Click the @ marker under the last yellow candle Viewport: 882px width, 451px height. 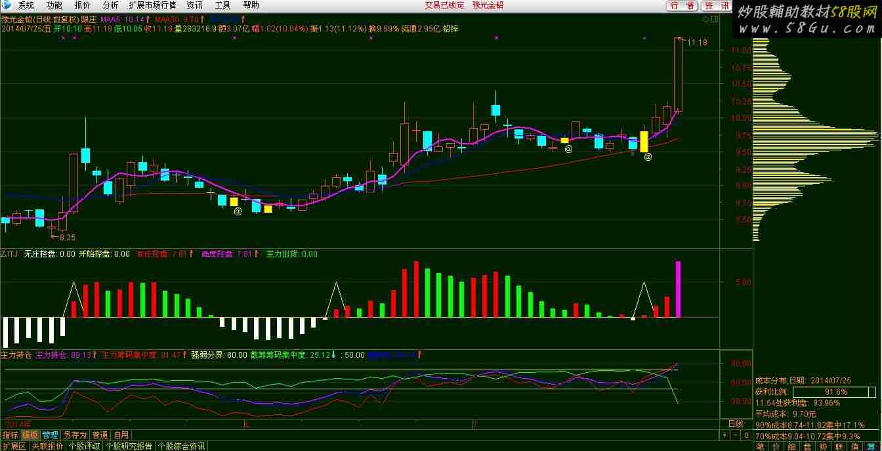[647, 157]
